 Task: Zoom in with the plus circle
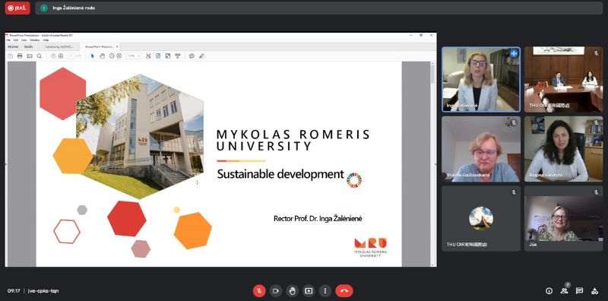(x=119, y=55)
